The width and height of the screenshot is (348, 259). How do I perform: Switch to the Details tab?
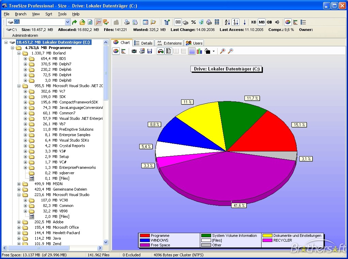[143, 43]
